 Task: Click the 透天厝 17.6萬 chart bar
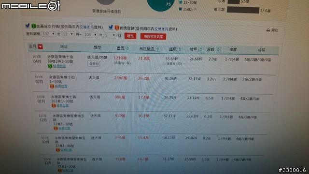243,10
